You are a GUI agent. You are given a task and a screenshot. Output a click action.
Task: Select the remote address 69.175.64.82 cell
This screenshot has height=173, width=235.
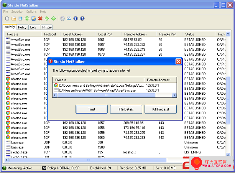coord(133,40)
